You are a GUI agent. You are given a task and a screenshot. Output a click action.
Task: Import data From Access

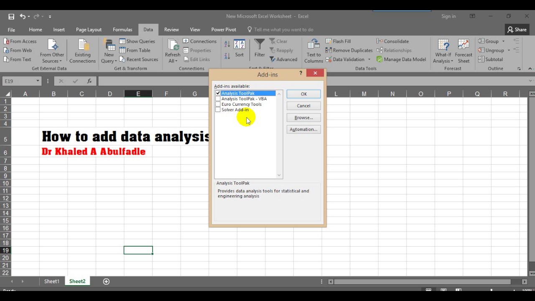[20, 41]
